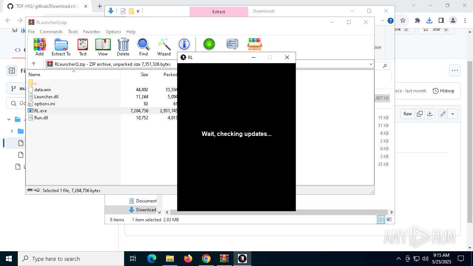Click the Add icon in WinRAR toolbar

tap(40, 47)
